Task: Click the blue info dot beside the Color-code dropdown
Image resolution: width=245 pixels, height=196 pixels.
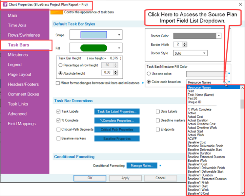Action: (229, 81)
